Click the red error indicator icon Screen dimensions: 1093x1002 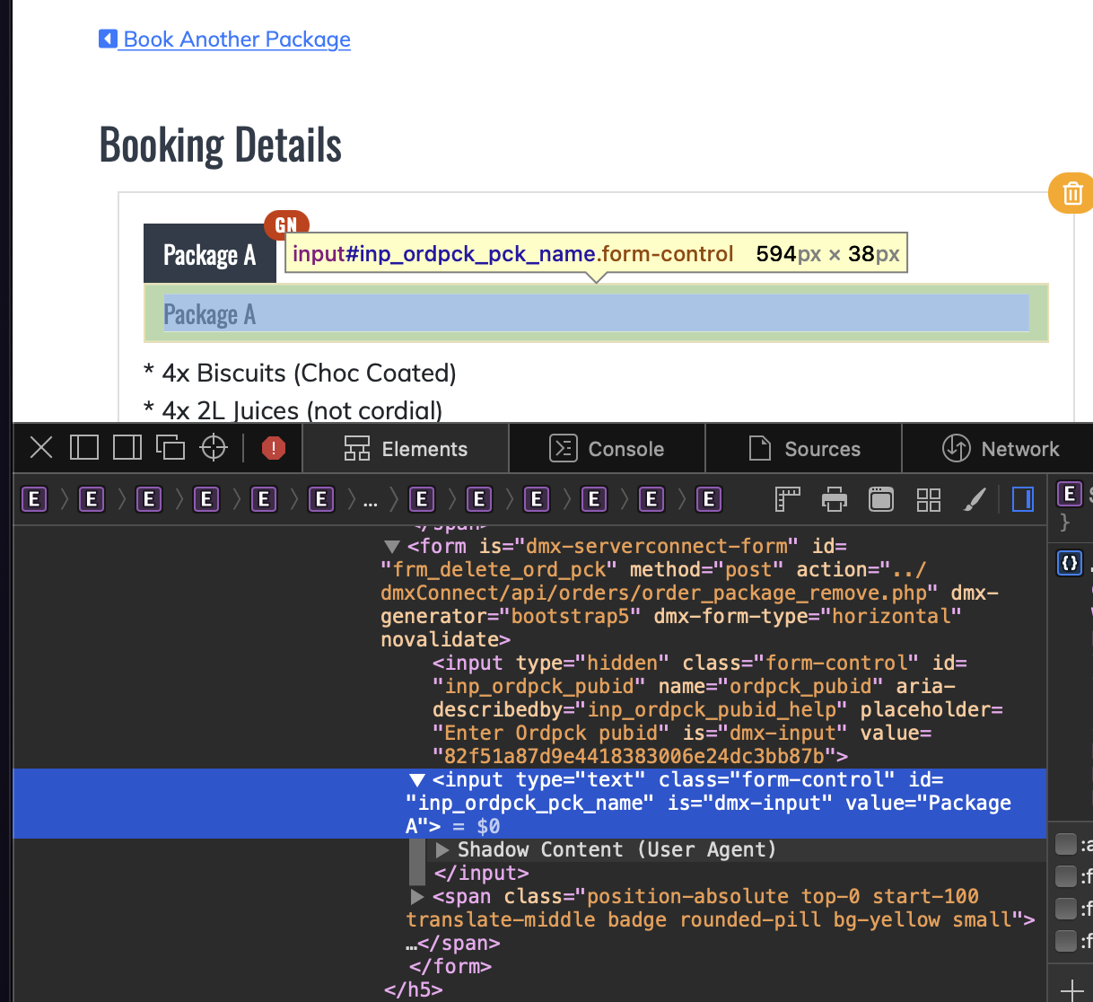point(273,447)
